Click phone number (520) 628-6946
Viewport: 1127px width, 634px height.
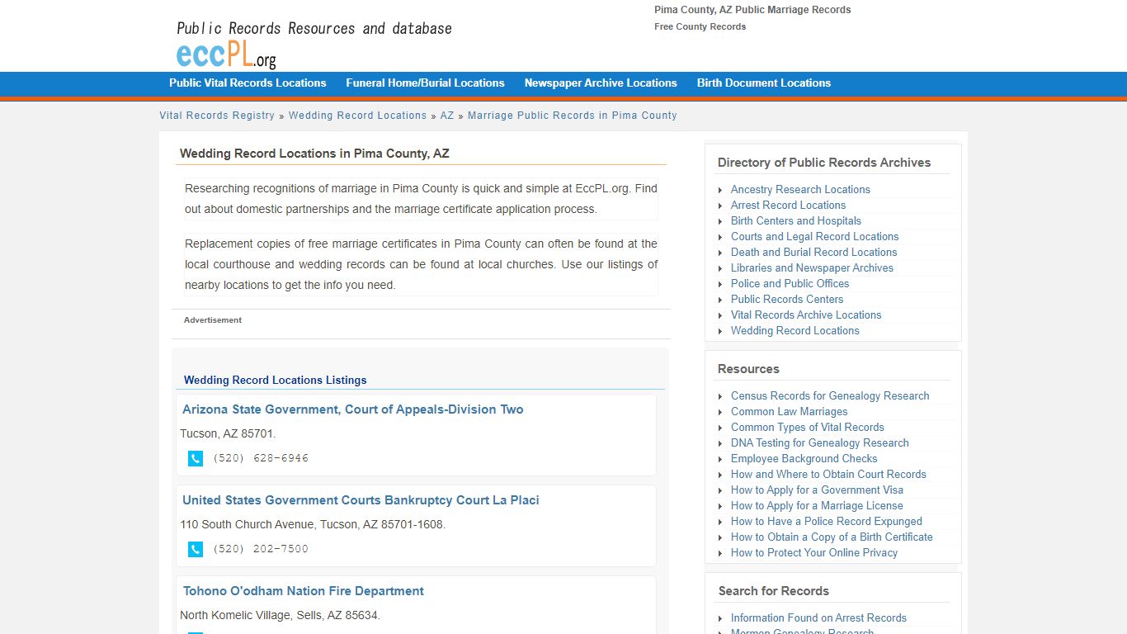261,458
